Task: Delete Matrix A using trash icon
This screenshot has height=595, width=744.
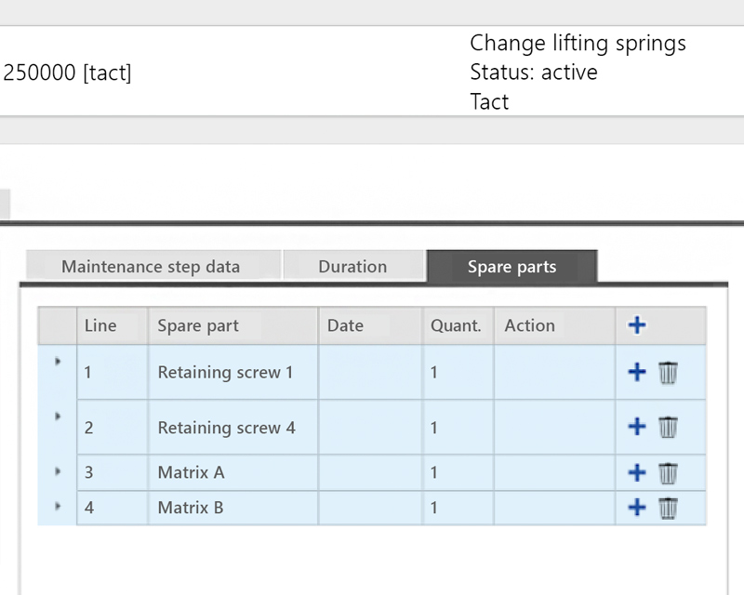Action: (x=668, y=473)
